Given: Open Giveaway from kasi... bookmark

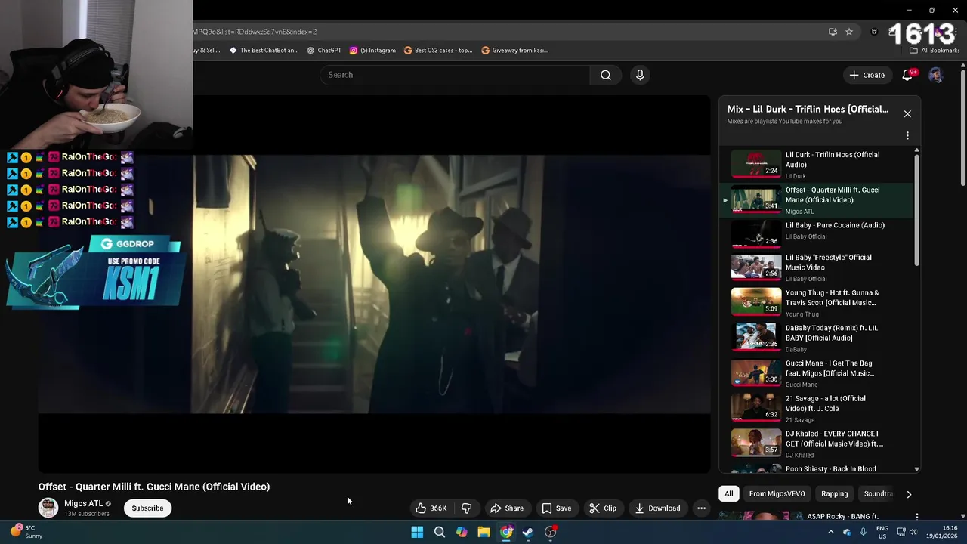Looking at the screenshot, I should tap(514, 51).
